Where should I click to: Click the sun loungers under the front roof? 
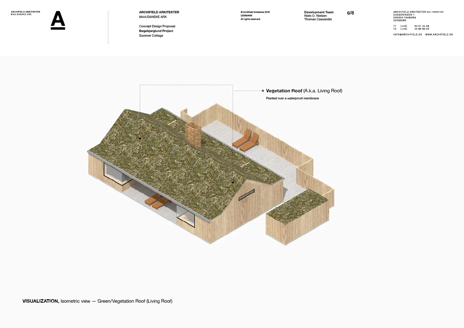point(158,202)
